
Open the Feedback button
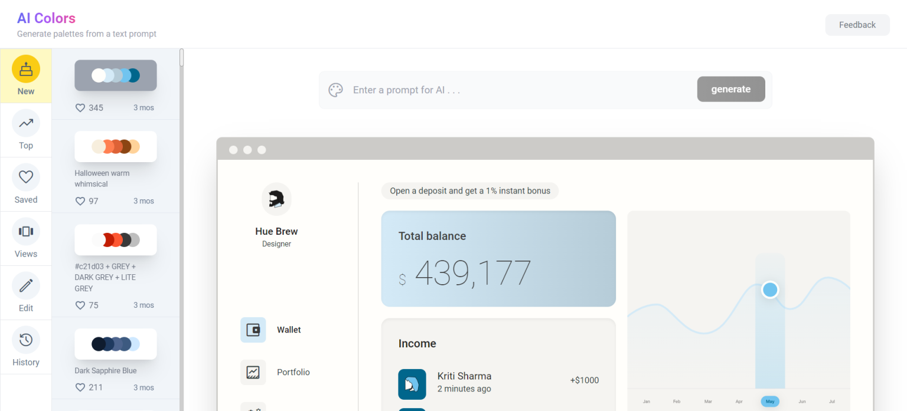[857, 25]
